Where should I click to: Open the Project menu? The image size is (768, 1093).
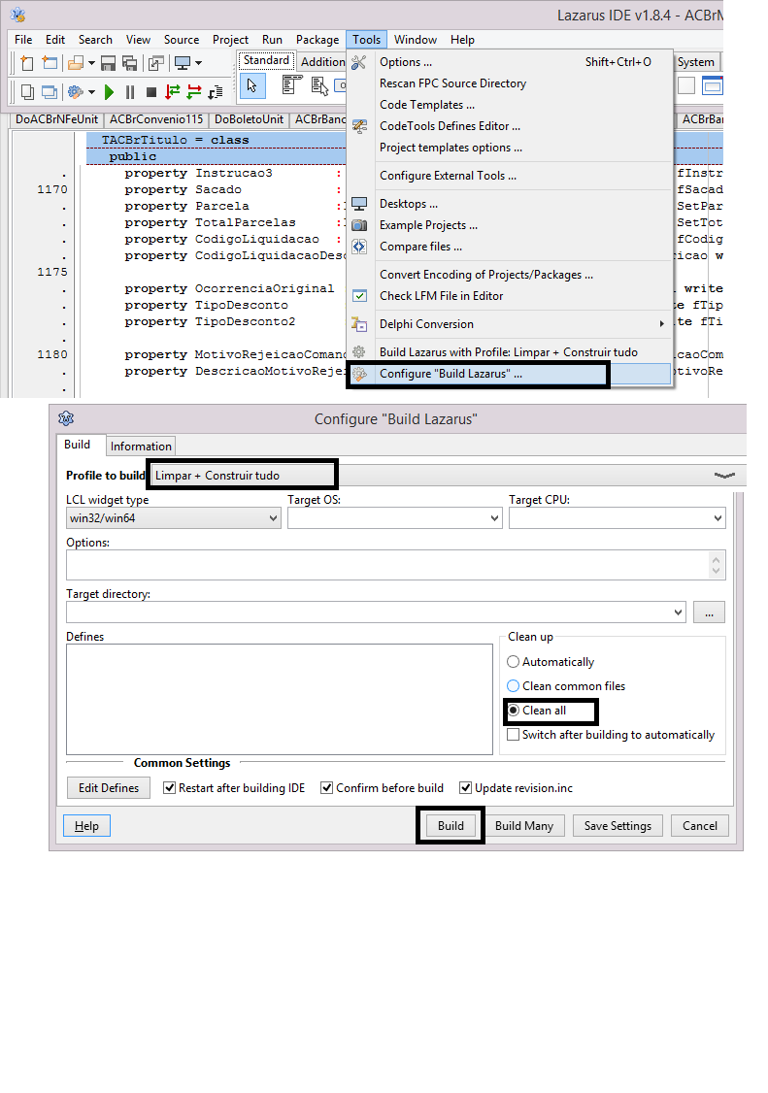[230, 40]
